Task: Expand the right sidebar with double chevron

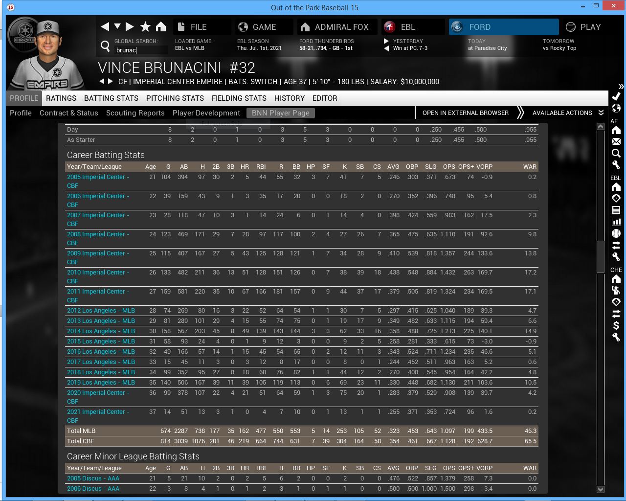Action: (621, 87)
